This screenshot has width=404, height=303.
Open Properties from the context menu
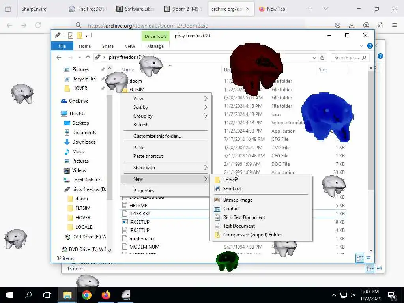point(165,191)
